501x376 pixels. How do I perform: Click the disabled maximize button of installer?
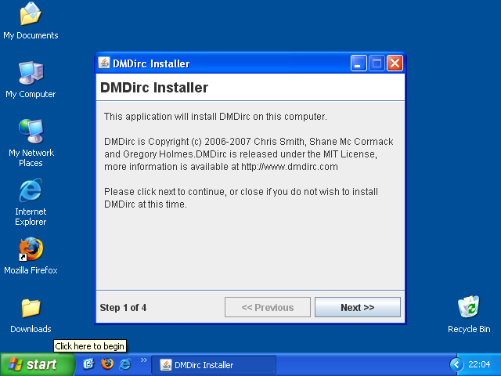377,63
